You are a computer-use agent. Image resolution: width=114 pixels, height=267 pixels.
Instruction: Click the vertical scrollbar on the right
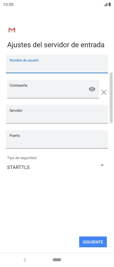(x=111, y=98)
